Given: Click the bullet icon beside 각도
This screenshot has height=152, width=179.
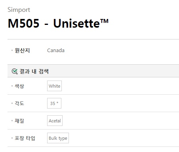Looking at the screenshot, I should point(12,103).
